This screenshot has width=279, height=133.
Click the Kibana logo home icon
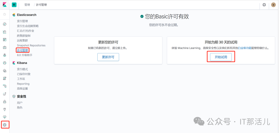(5, 5)
